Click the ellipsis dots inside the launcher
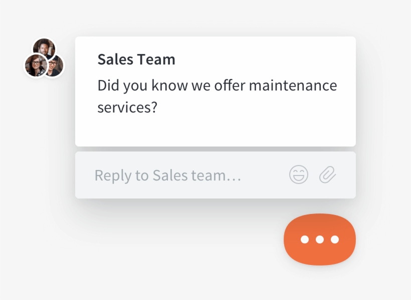Viewport: 411px width, 300px height. pyautogui.click(x=319, y=240)
